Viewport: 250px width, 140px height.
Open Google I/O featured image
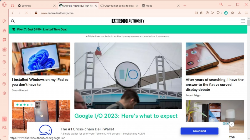128,75
